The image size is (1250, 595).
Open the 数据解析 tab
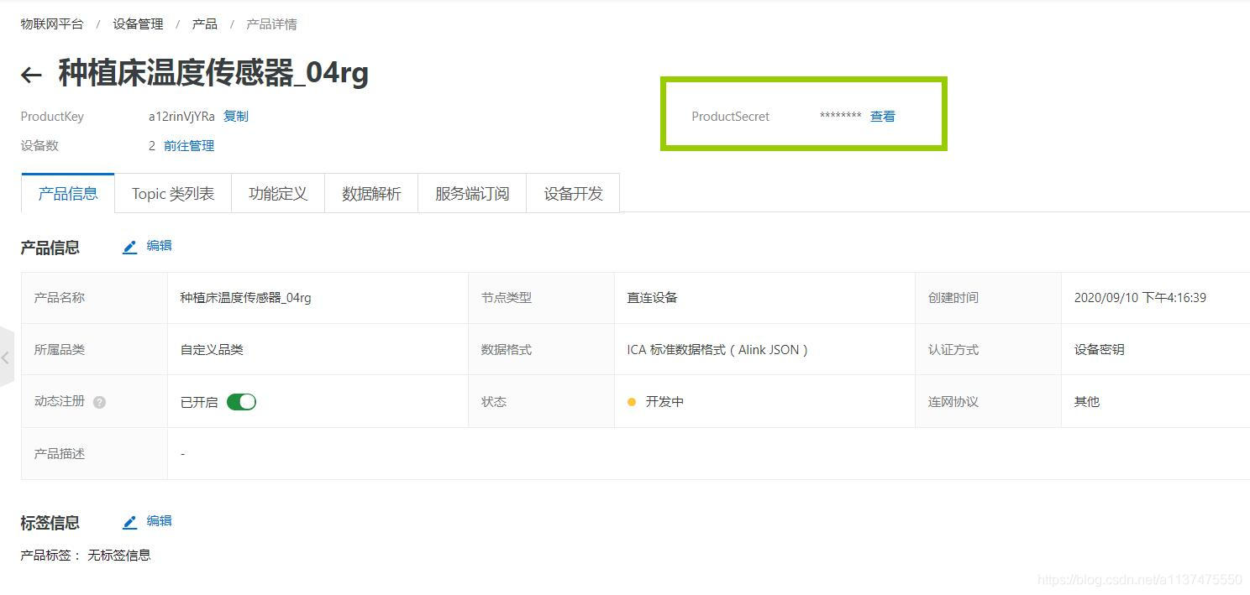[x=371, y=193]
